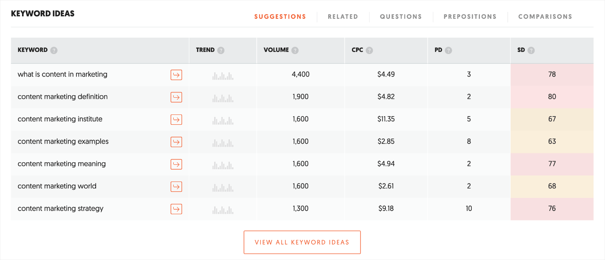Open the QUESTIONS tab
The height and width of the screenshot is (260, 605).
point(401,16)
